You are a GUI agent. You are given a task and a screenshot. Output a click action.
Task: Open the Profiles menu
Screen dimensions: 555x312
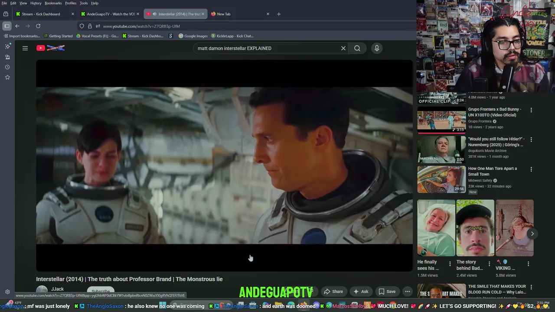tap(71, 3)
